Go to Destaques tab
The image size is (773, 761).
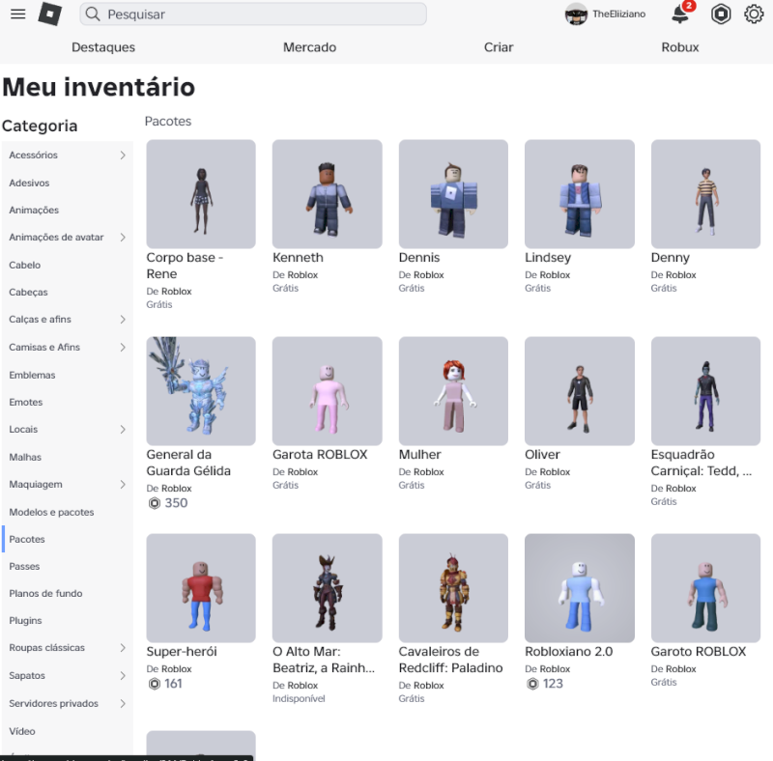tap(103, 47)
